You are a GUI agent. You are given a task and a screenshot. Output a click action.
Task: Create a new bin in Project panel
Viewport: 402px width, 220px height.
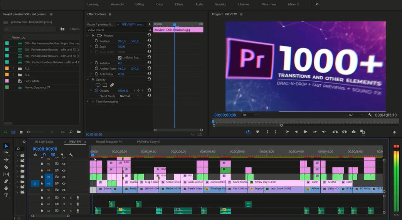79,132
